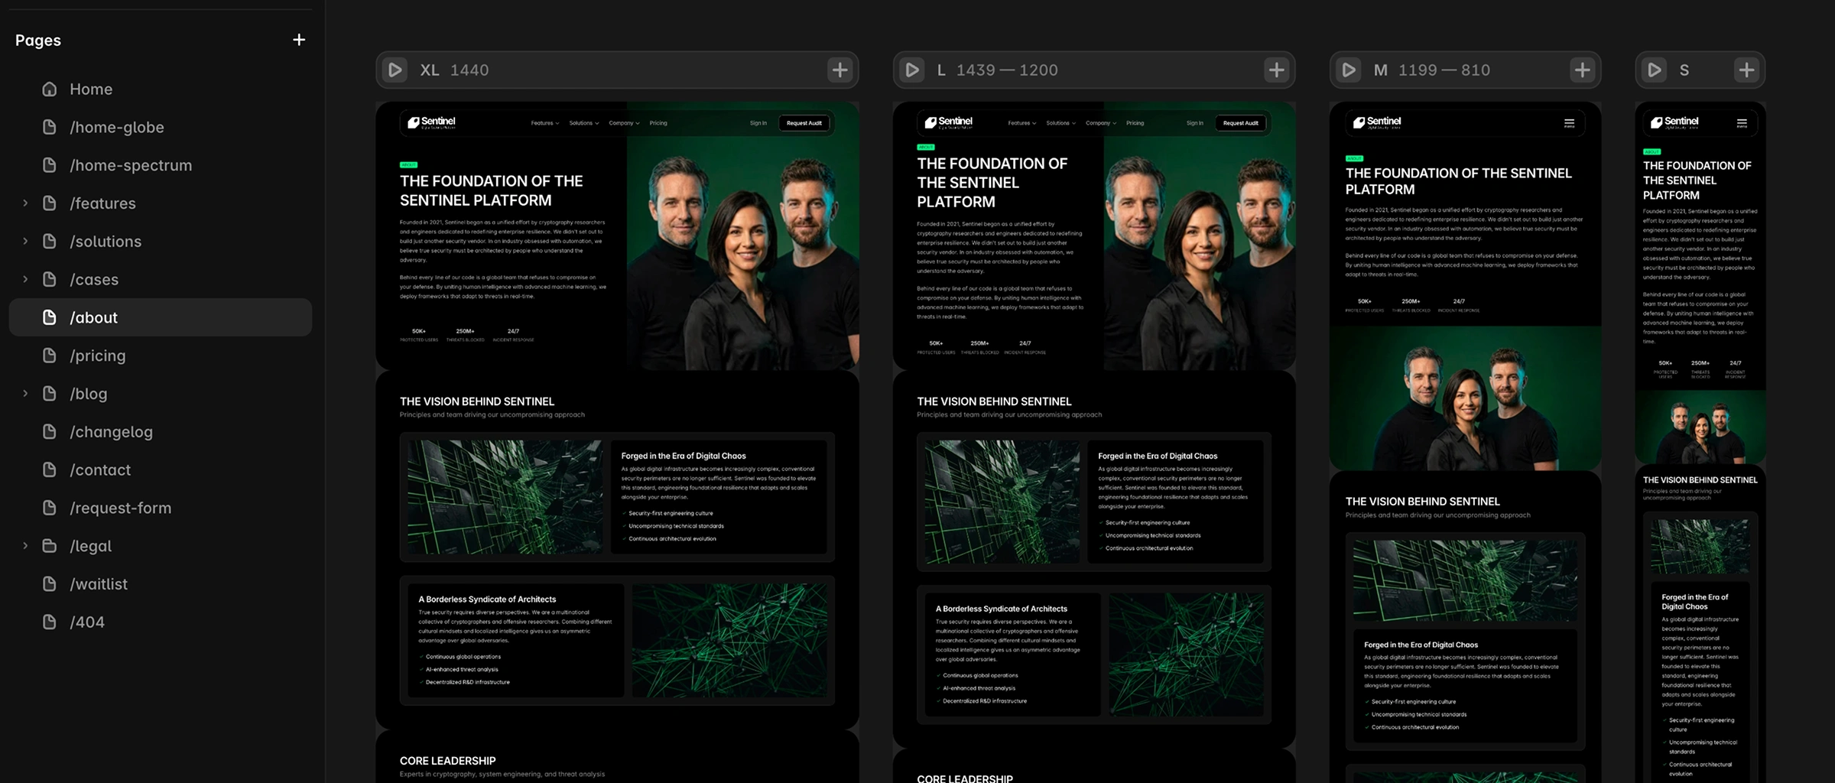Click the /contact page file icon

[x=50, y=469]
